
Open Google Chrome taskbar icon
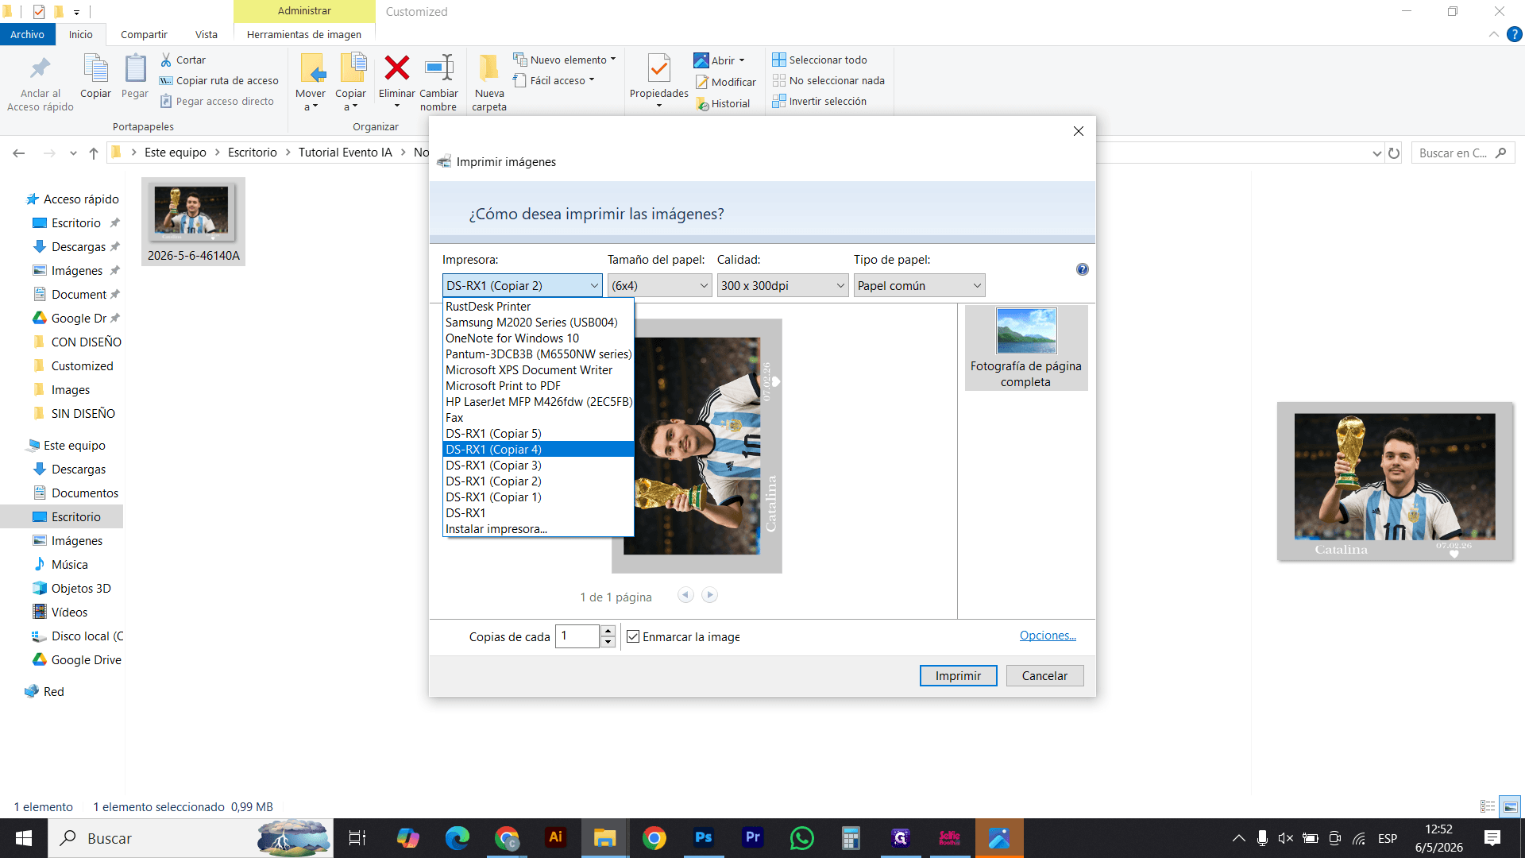click(654, 837)
